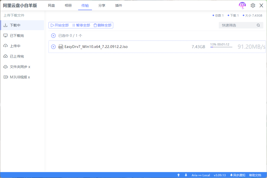Open 异步通知 bell notifications
Image resolution: width=267 pixels, height=178 pixels.
pos(237,175)
